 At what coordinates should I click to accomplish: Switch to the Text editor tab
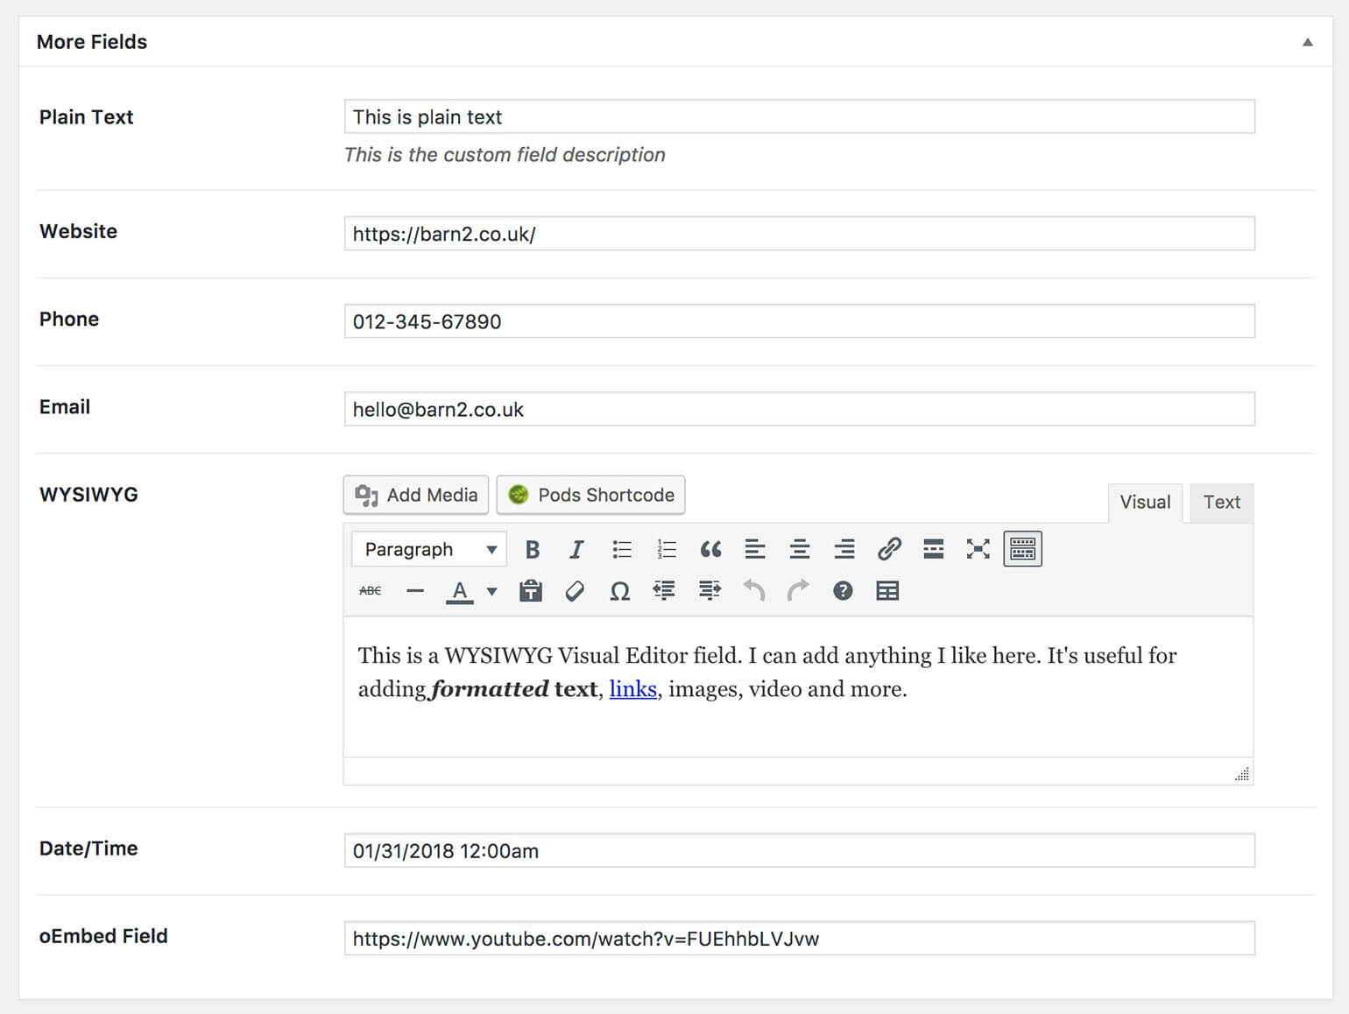tap(1221, 503)
